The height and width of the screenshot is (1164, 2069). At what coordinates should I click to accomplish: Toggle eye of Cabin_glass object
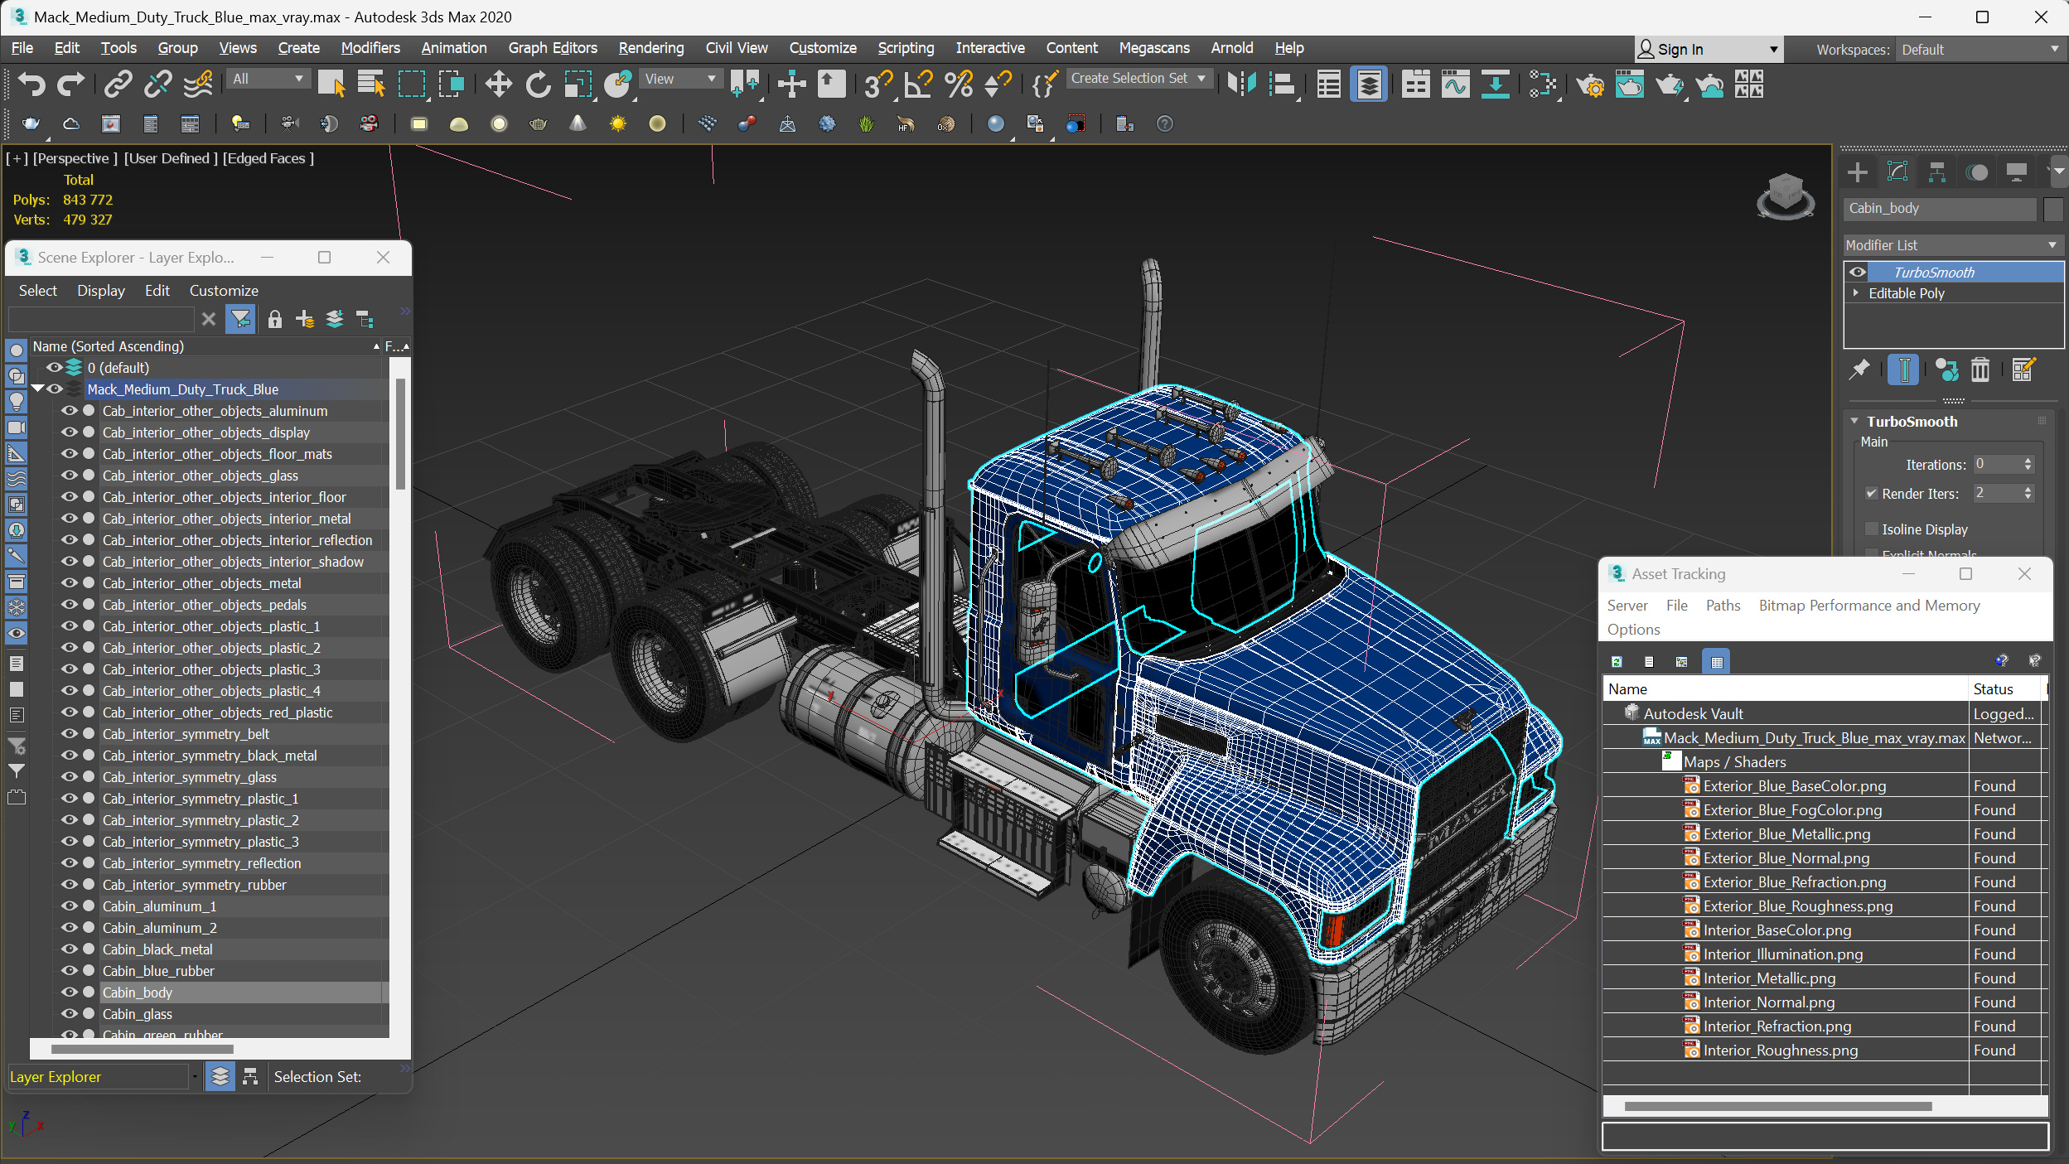[x=69, y=1013]
